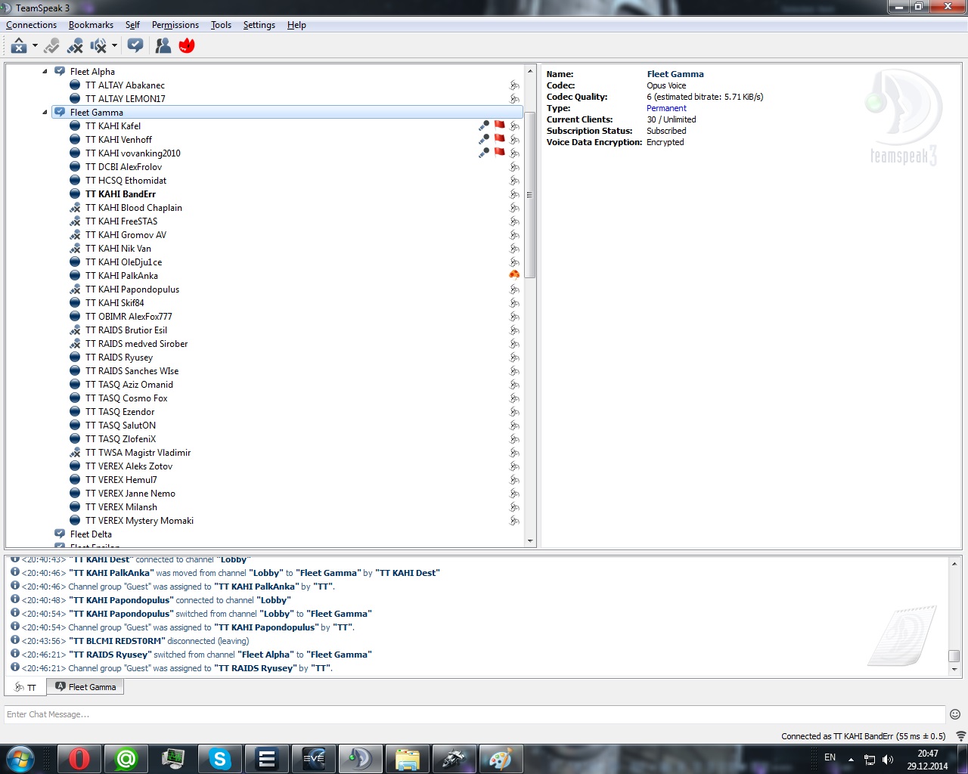968x774 pixels.
Task: Open the Self menu
Action: tap(132, 25)
